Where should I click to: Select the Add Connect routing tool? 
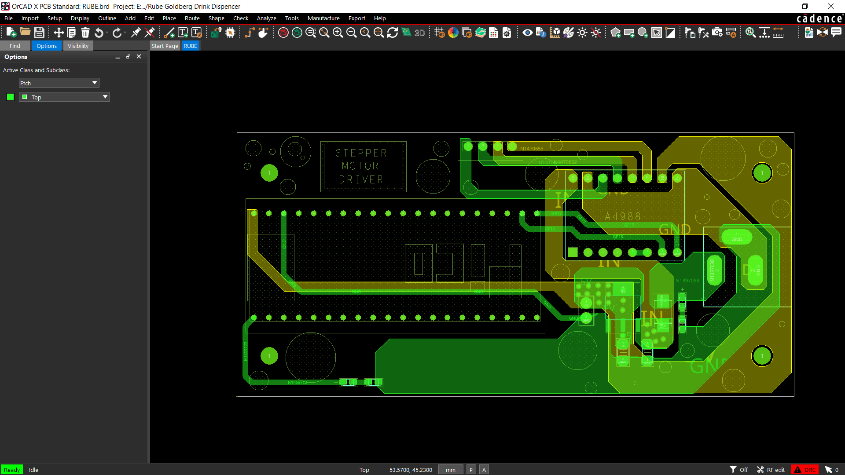pos(250,33)
